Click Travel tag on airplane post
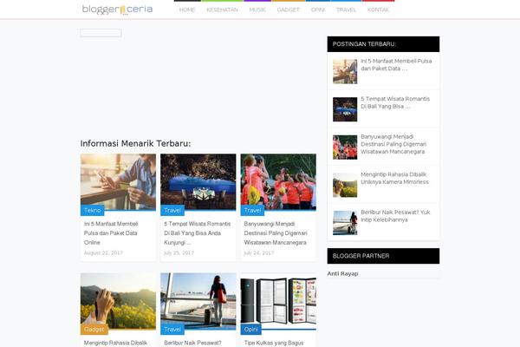 pyautogui.click(x=172, y=329)
